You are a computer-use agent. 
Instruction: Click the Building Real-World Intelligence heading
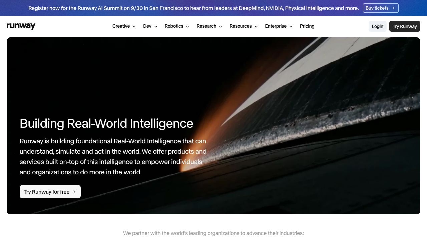pos(106,123)
